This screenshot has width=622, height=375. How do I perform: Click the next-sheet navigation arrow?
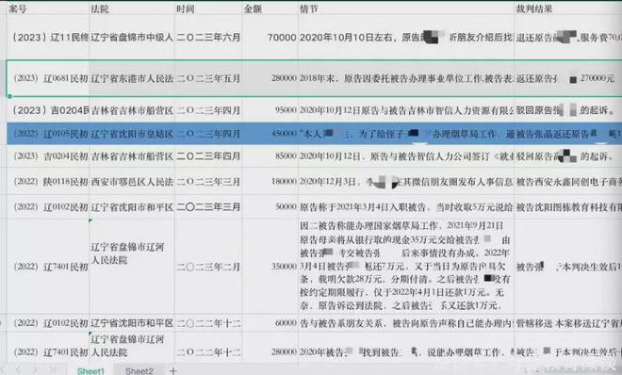[x=35, y=370]
